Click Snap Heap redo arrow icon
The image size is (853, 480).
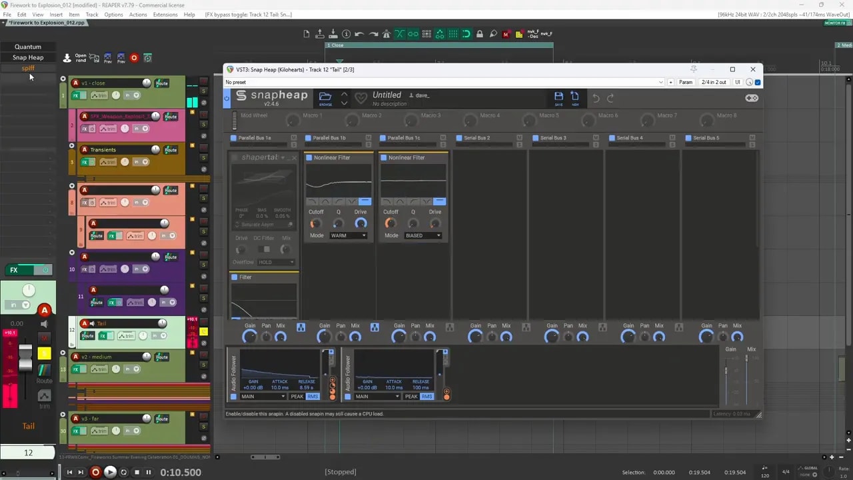(x=610, y=98)
